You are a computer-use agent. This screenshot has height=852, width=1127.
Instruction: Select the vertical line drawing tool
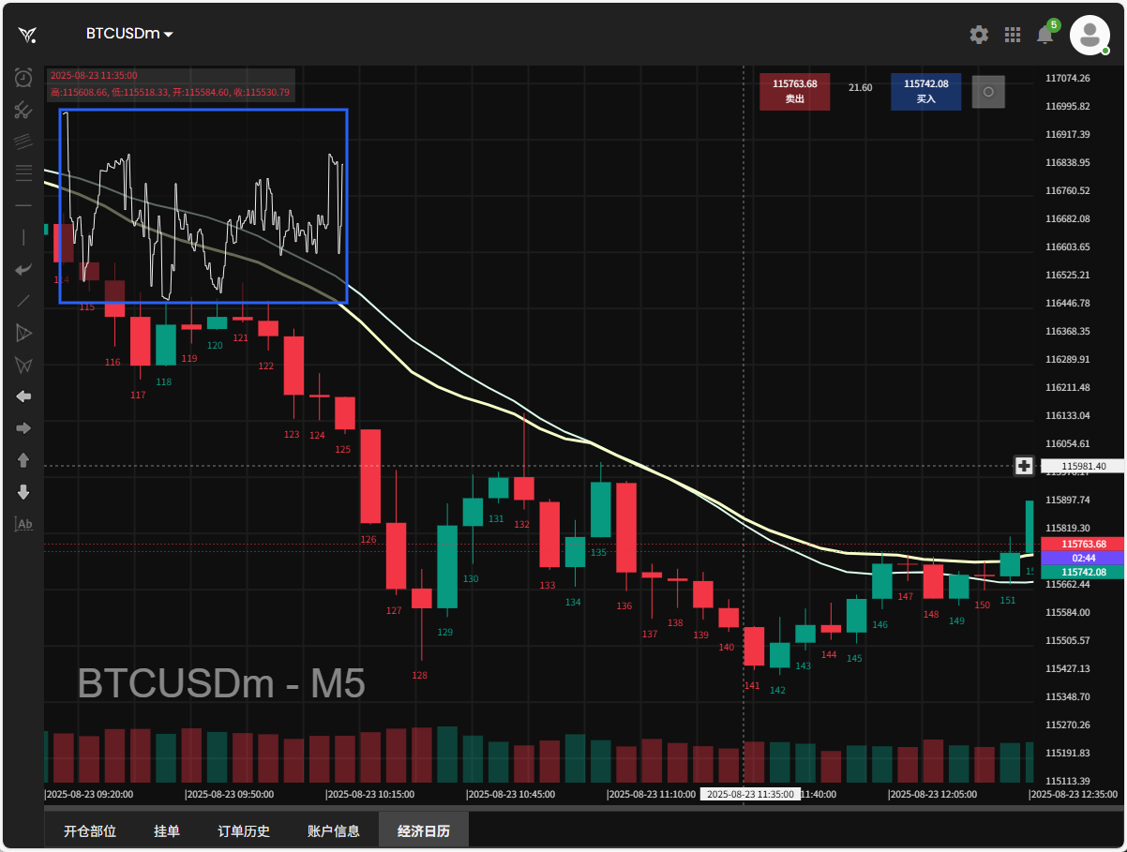(x=23, y=237)
